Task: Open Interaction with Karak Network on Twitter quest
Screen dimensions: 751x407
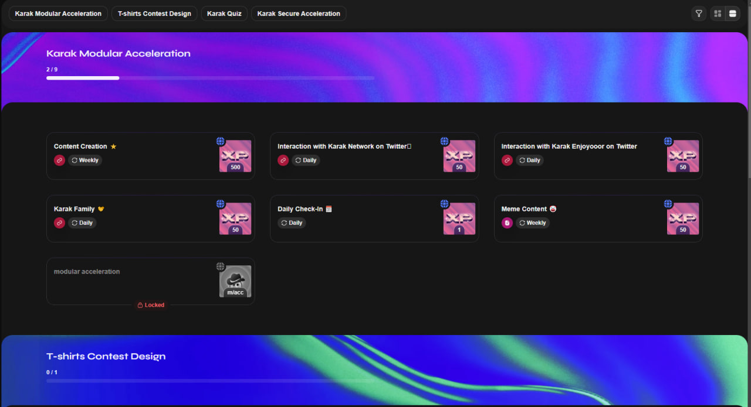Action: click(344, 146)
